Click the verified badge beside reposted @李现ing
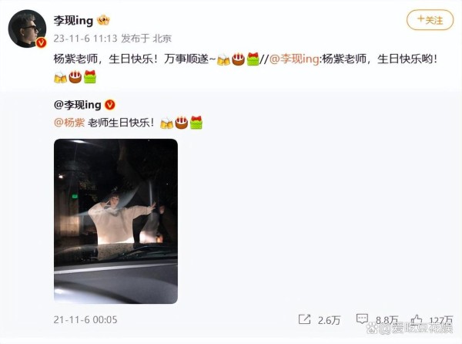The image size is (462, 344). pos(110,105)
